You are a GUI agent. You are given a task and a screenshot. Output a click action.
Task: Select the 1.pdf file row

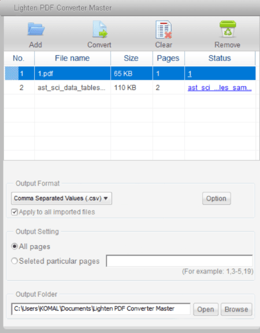pyautogui.click(x=130, y=73)
